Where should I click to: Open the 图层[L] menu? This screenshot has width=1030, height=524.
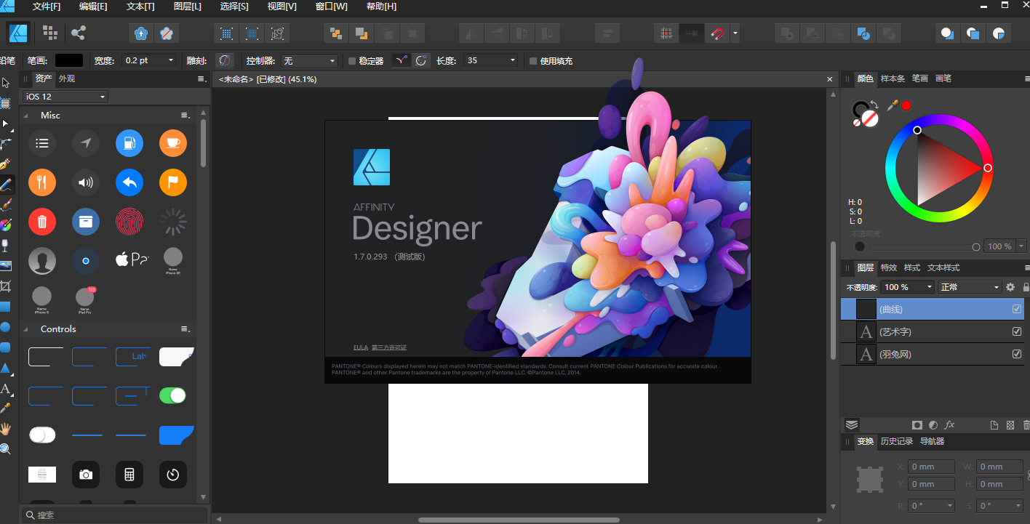(188, 7)
